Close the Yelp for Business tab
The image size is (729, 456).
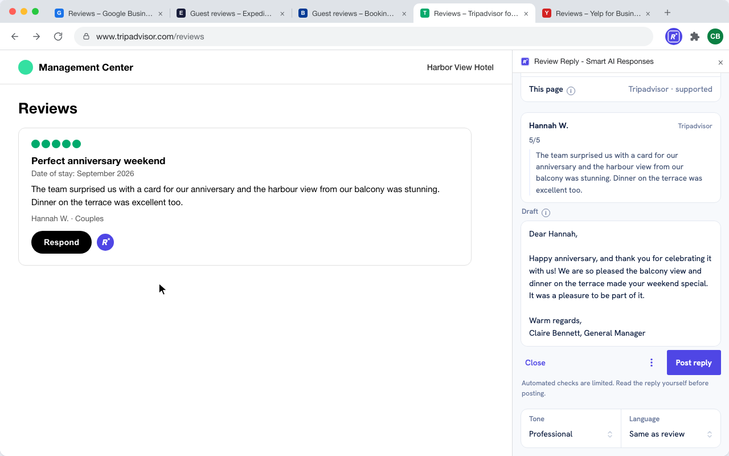coord(648,14)
